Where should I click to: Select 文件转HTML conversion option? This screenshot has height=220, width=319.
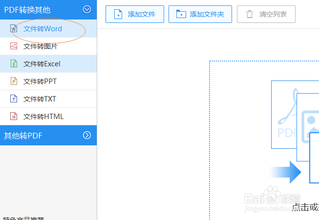tap(48, 117)
